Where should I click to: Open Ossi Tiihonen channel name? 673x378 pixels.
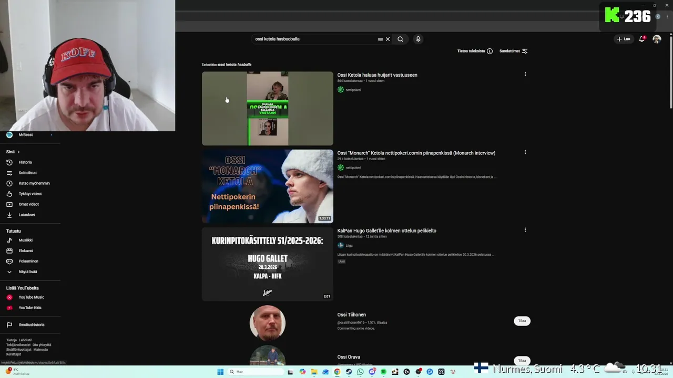(351, 314)
